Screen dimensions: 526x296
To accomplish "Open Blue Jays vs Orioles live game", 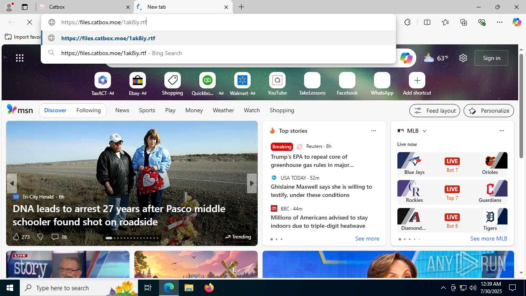I will coord(452,164).
